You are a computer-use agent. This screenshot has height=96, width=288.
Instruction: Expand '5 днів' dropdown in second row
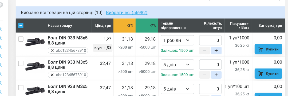(x=177, y=65)
